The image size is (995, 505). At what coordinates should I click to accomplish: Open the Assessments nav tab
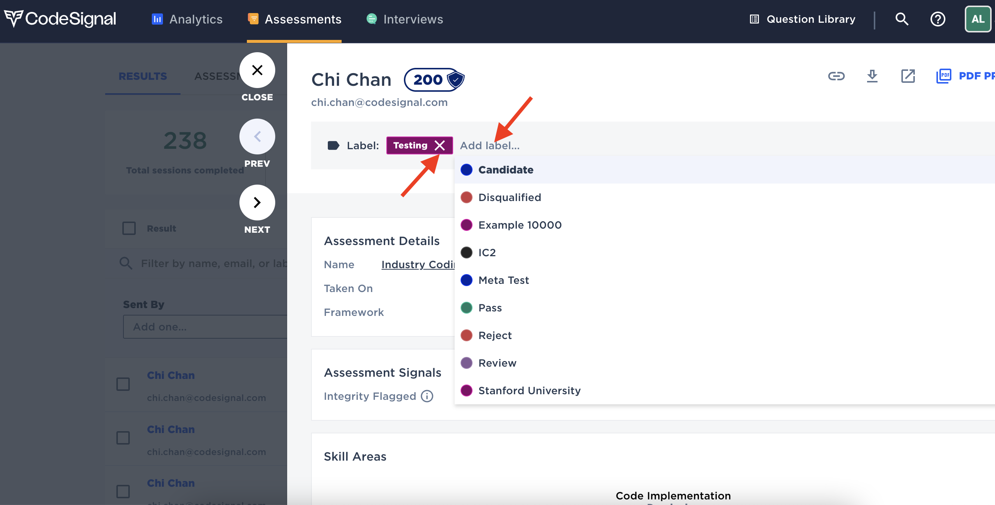point(294,19)
